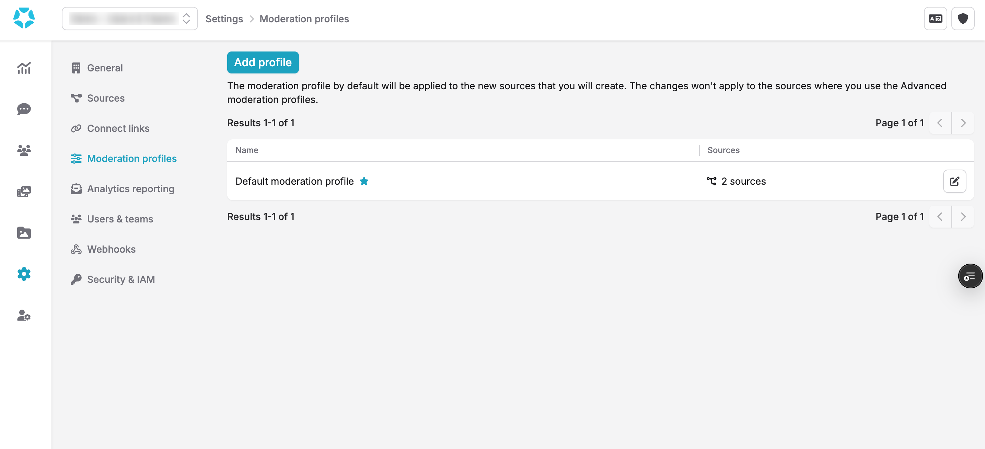The width and height of the screenshot is (985, 449).
Task: Edit the Default moderation profile
Action: click(x=954, y=181)
